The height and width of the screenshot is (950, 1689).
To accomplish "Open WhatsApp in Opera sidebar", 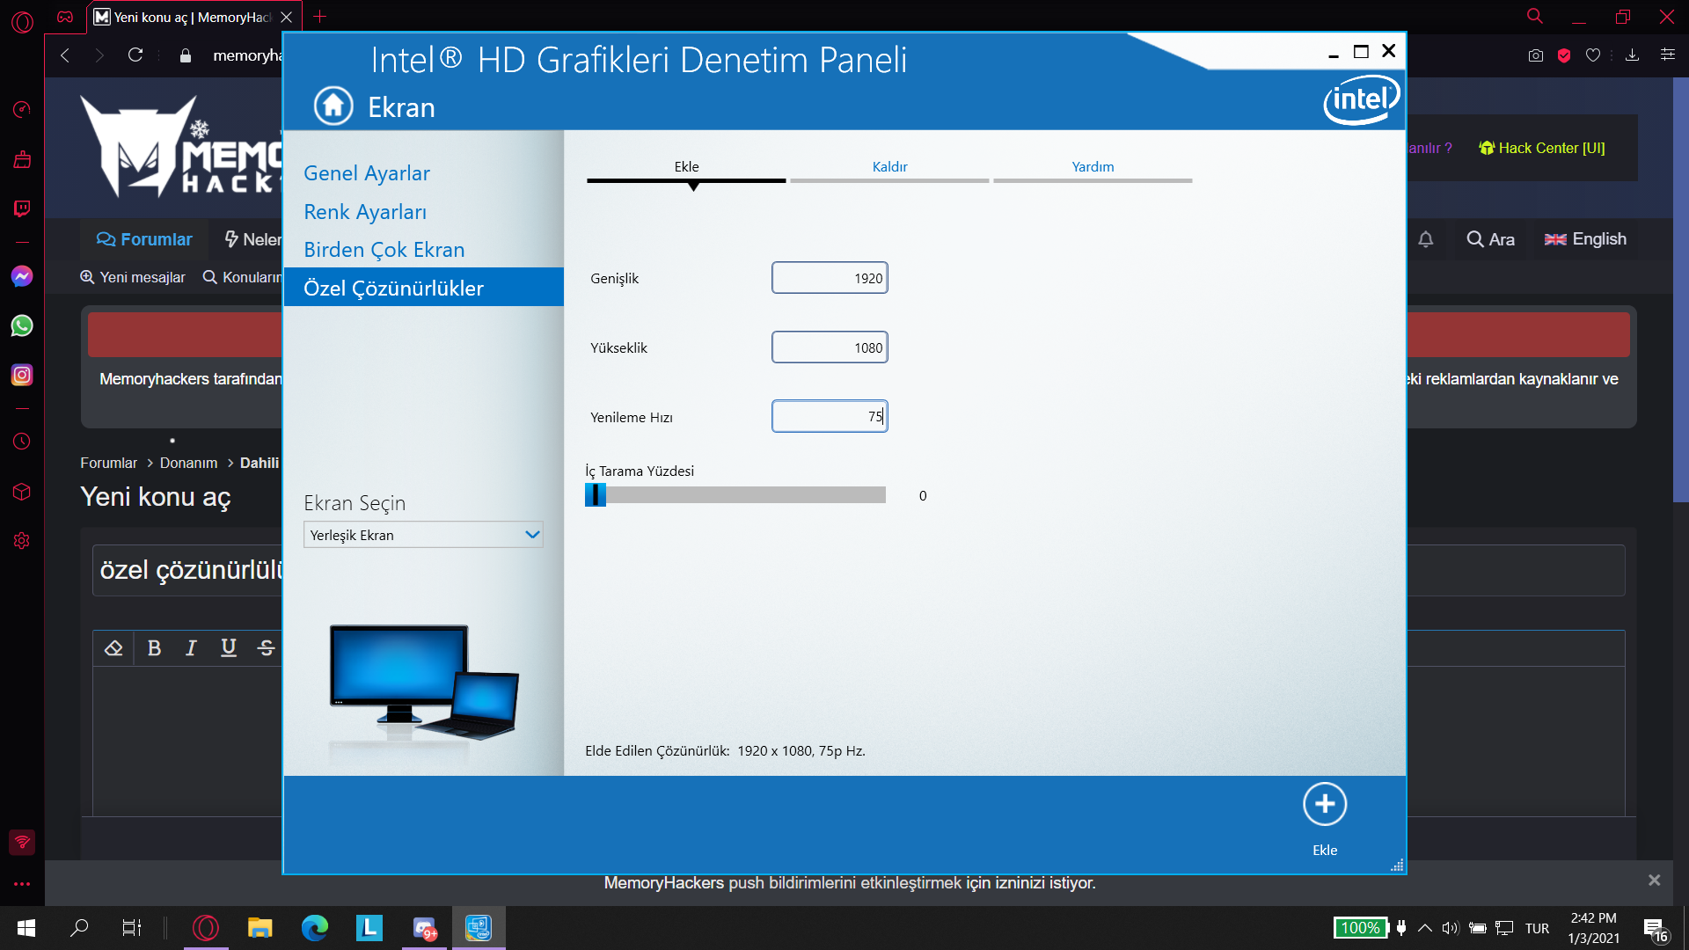I will [x=22, y=325].
